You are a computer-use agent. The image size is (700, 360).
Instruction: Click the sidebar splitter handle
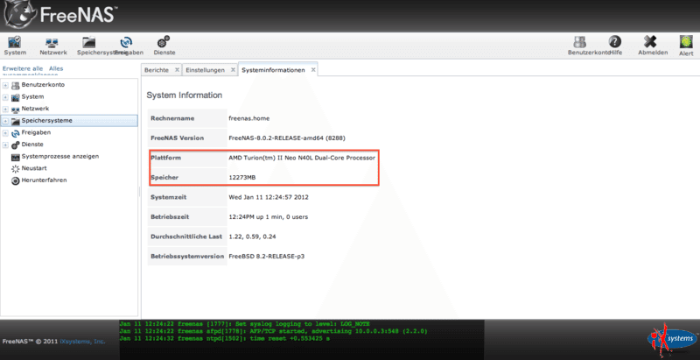(x=139, y=192)
